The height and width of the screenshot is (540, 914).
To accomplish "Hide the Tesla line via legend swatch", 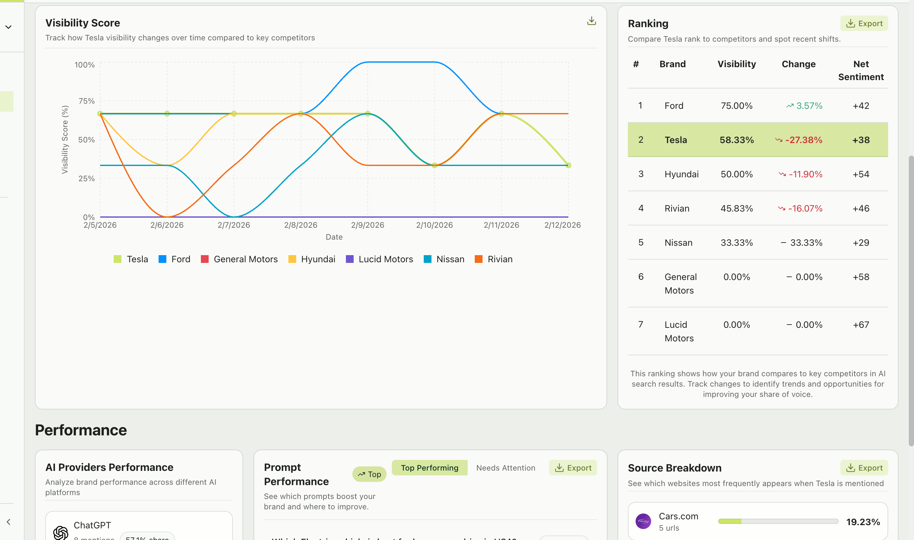I will coord(117,259).
